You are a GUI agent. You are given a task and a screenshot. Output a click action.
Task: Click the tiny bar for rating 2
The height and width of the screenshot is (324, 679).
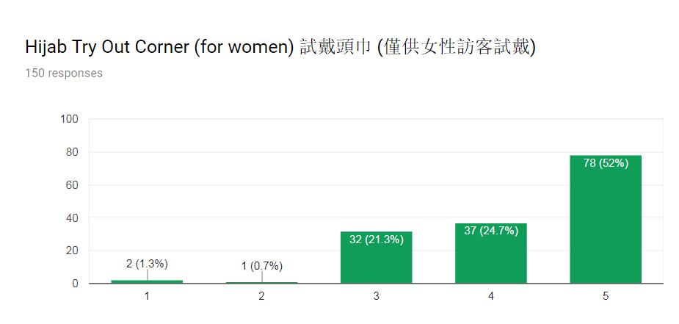[x=261, y=282]
